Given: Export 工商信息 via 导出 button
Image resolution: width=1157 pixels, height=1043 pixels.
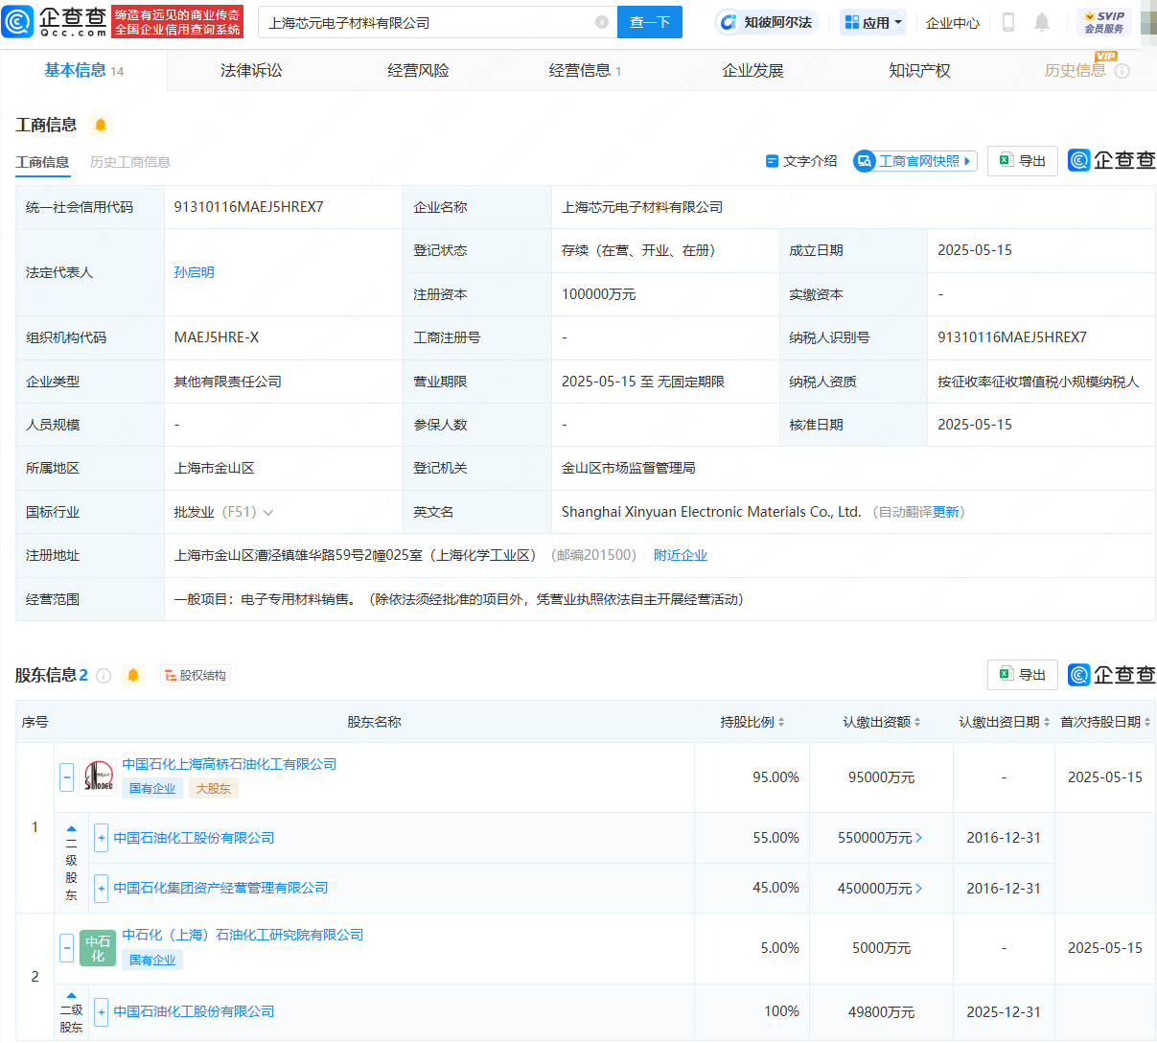Looking at the screenshot, I should tap(1023, 160).
